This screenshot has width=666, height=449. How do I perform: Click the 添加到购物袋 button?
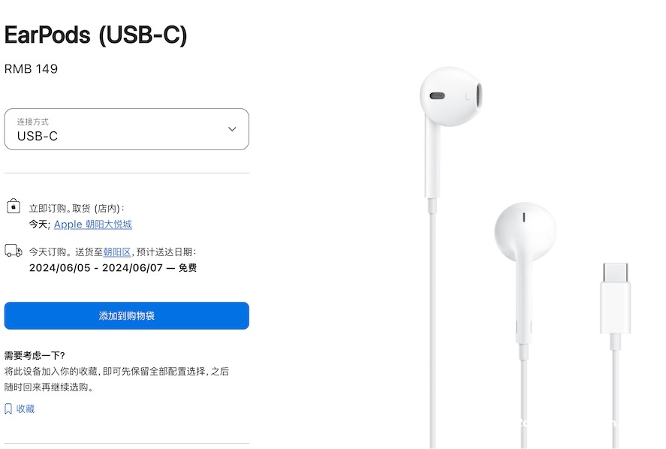[x=127, y=315]
